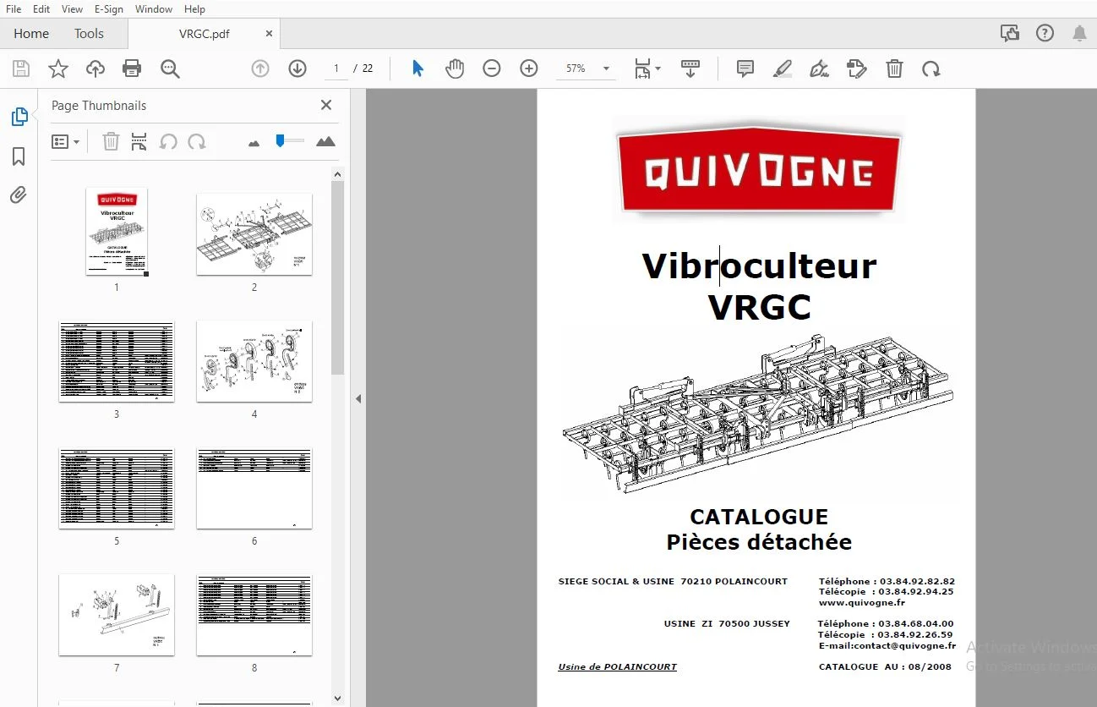The width and height of the screenshot is (1097, 707).
Task: Enlarge thumbnails with large mountain icon
Action: pos(325,141)
